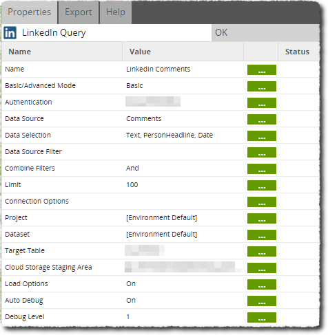Edit Dataset property via ellipsis button

262,235
